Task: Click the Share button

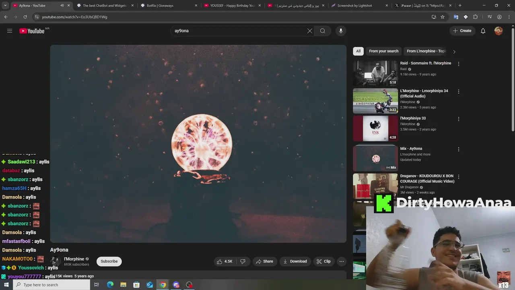Action: click(264, 261)
